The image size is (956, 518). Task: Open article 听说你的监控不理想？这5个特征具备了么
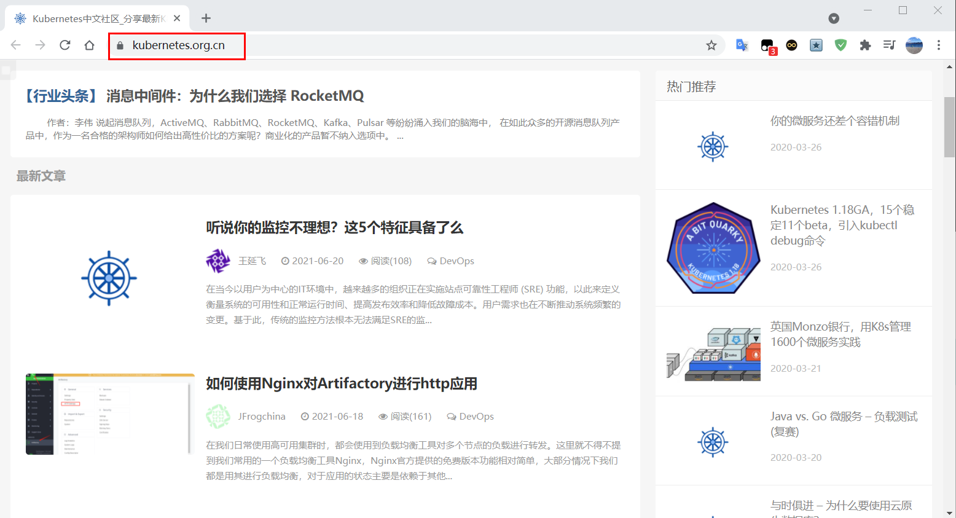(334, 228)
